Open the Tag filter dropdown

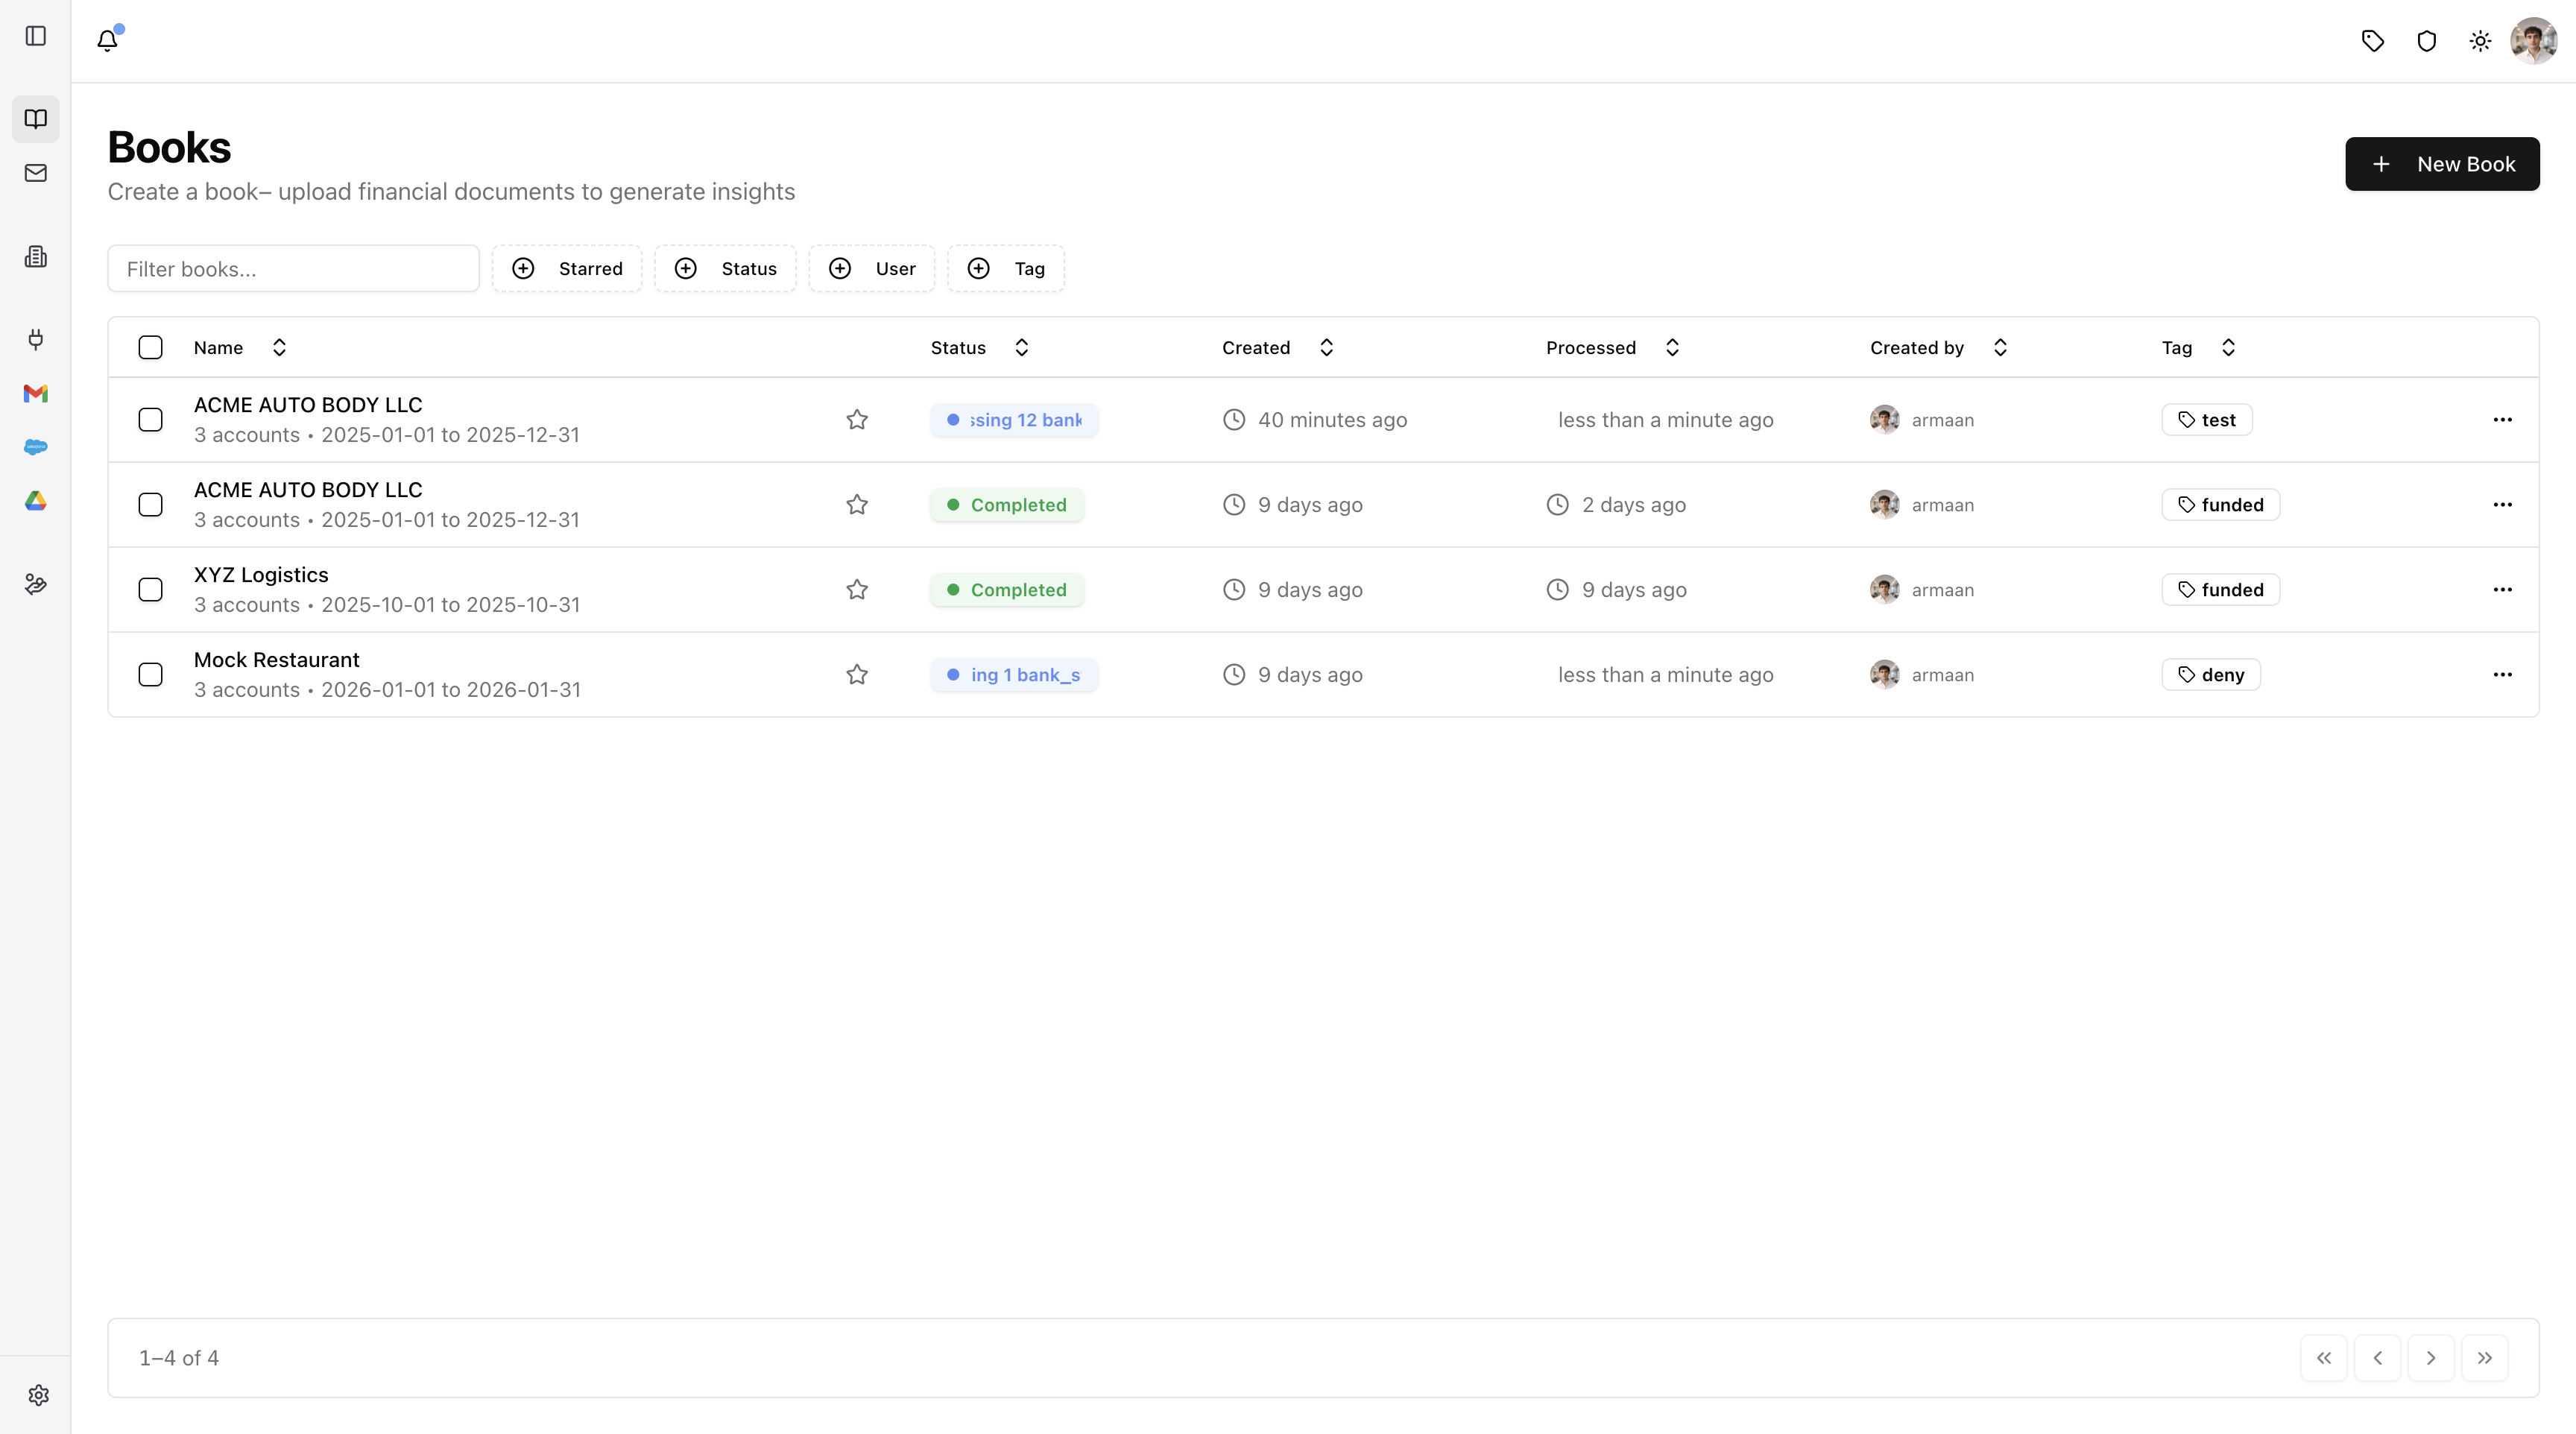1006,269
